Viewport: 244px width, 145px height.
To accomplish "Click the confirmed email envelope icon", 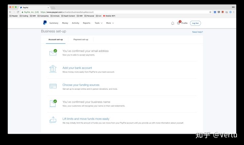I will [x=53, y=52].
